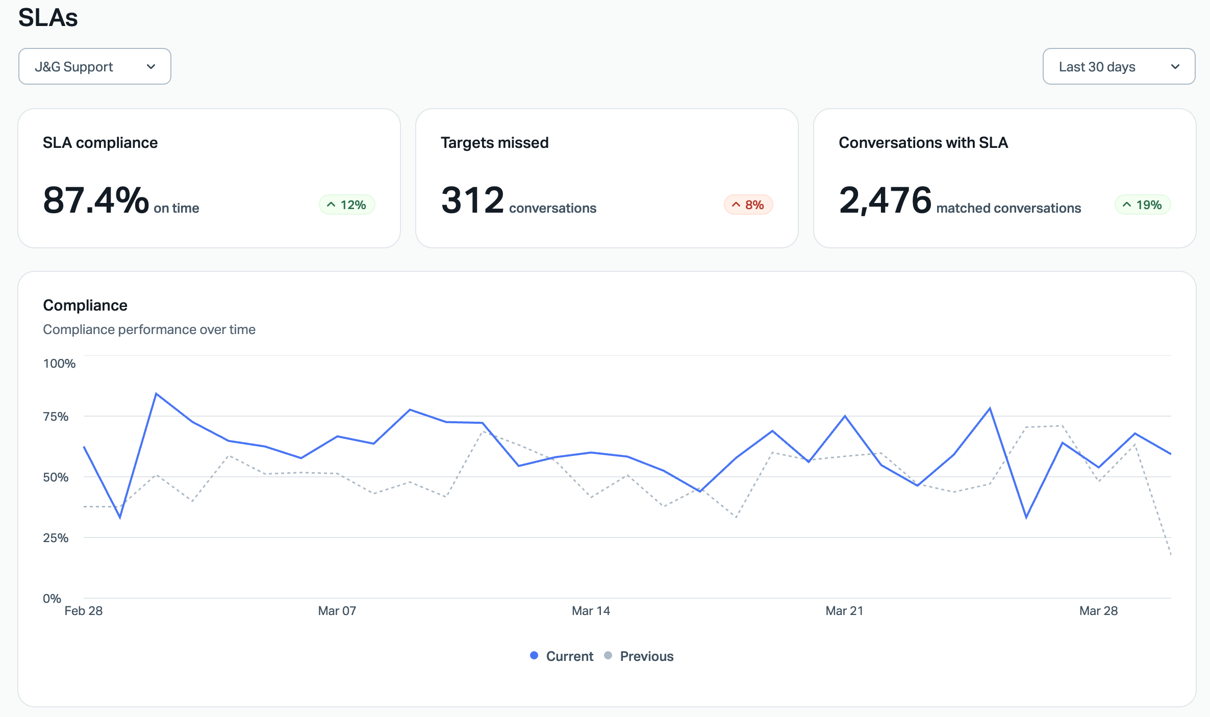This screenshot has height=717, width=1210.
Task: Click the Mar 21 axis label
Action: click(844, 611)
